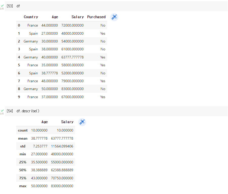Click salary value 63777.777778 in row 4
This screenshot has width=228, height=194.
72,57
